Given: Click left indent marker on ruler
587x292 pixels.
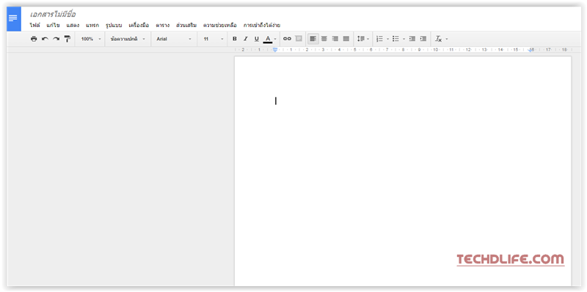Looking at the screenshot, I should tap(274, 50).
